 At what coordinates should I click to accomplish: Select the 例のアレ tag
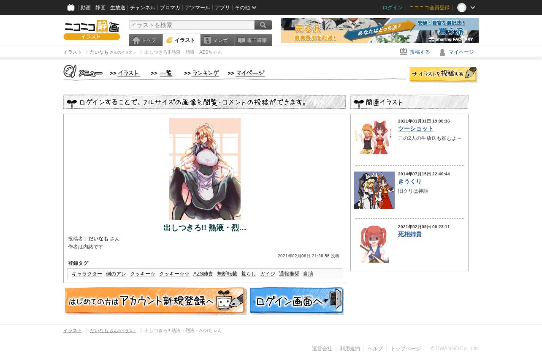click(116, 274)
